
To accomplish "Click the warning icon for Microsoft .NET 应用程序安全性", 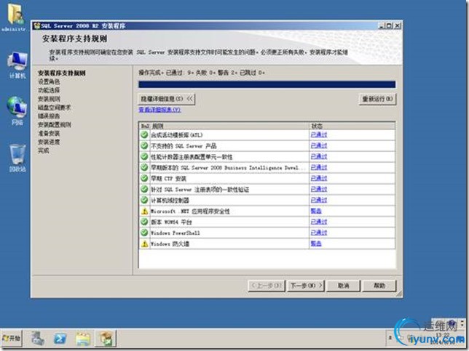I will pos(144,211).
